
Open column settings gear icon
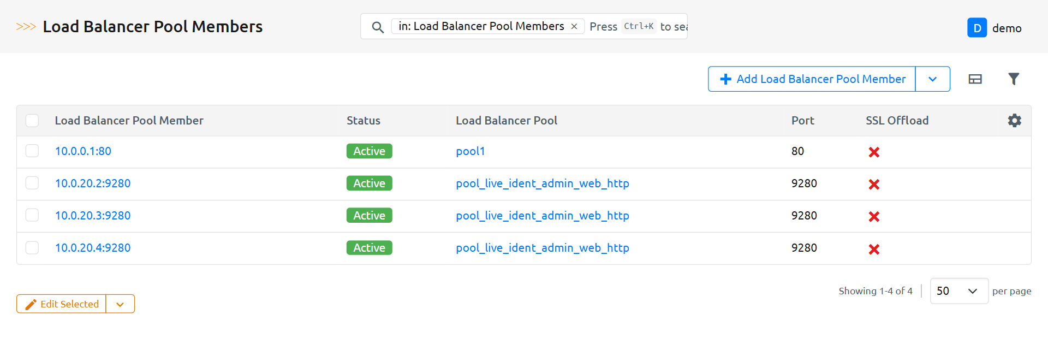1014,121
